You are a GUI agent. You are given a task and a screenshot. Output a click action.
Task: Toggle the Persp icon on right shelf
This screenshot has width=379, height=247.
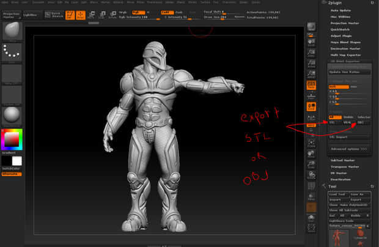point(311,86)
